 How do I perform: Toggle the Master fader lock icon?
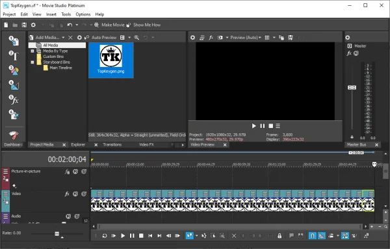pyautogui.click(x=352, y=137)
